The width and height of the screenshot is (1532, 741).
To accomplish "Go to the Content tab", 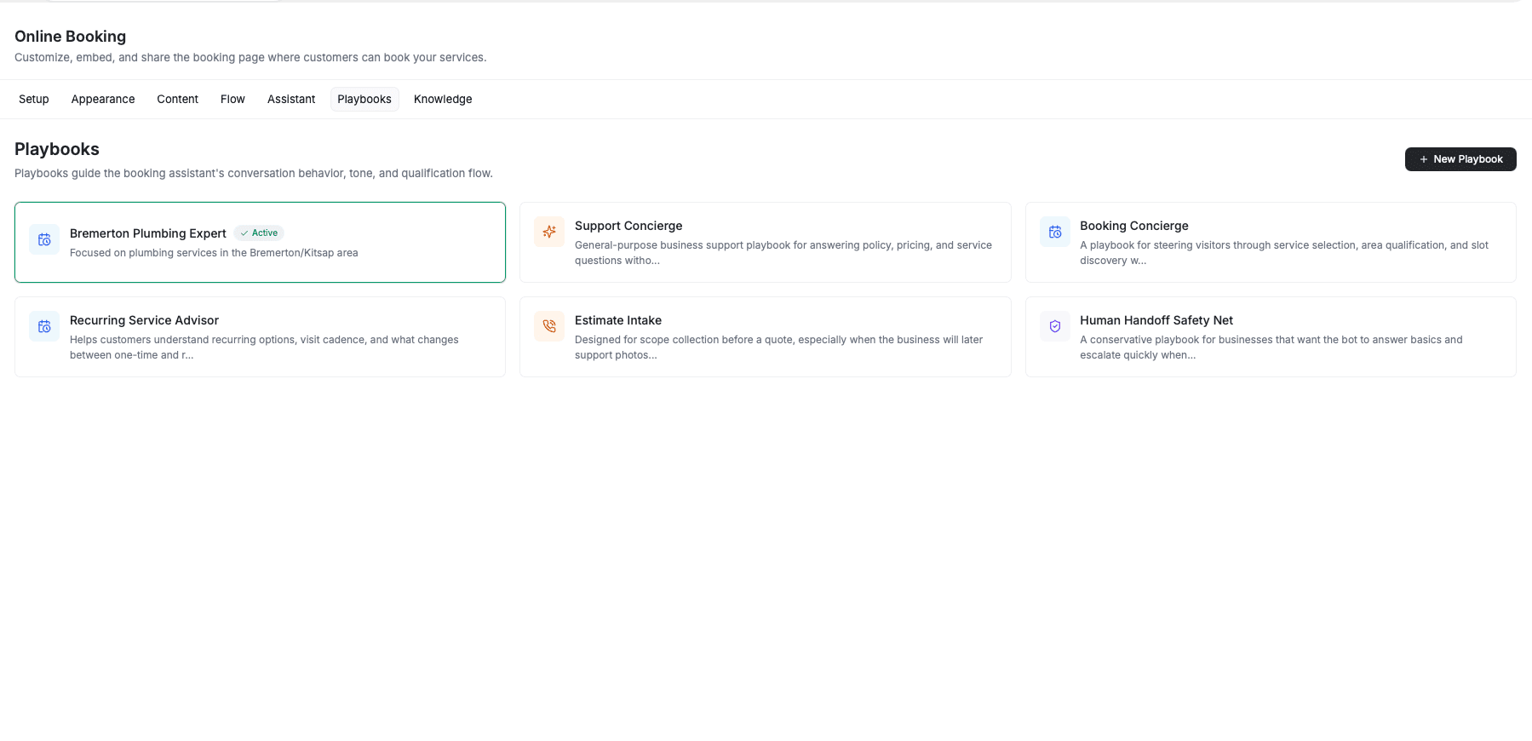I will [x=177, y=99].
